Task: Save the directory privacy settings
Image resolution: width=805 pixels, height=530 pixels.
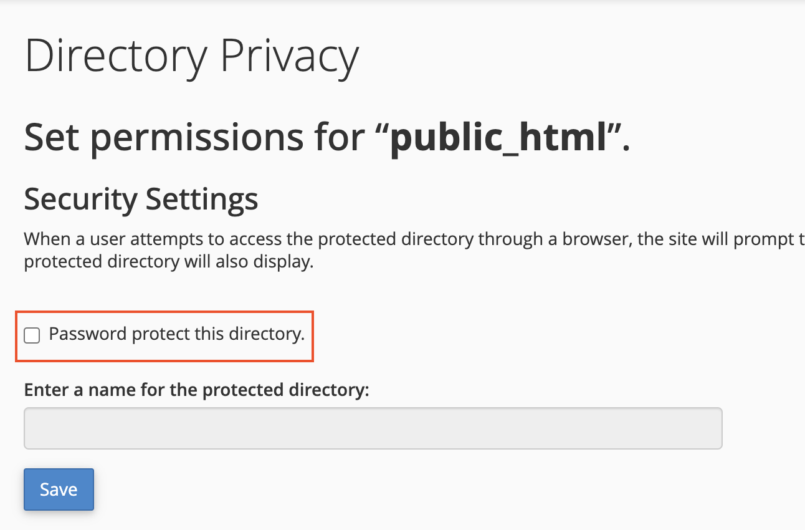Action: click(x=59, y=489)
